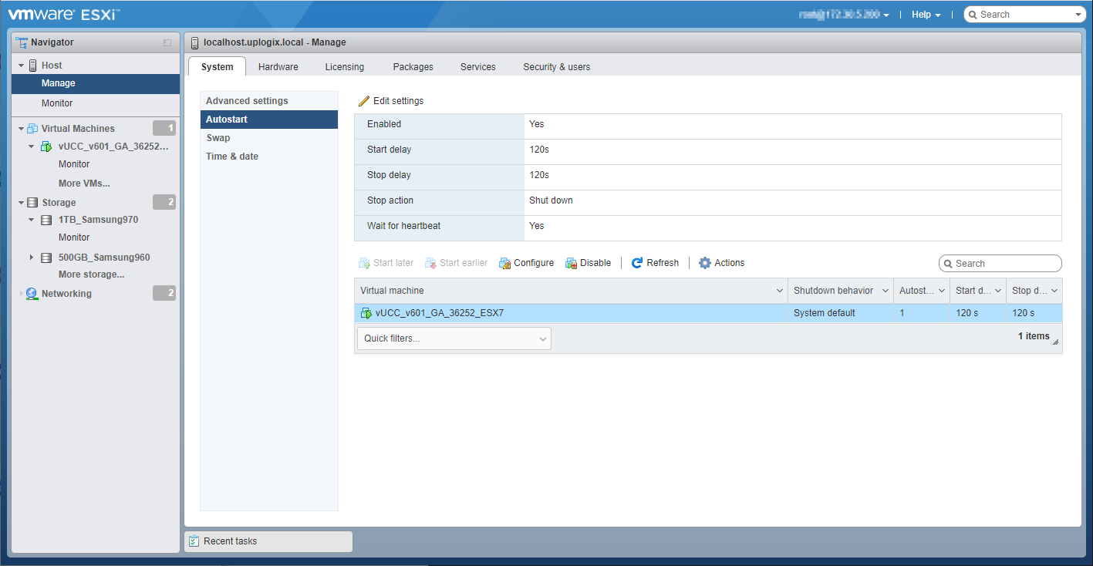Select the vUCC_v601_GA_36252_ESX7 table row
This screenshot has height=566, width=1093.
point(571,313)
